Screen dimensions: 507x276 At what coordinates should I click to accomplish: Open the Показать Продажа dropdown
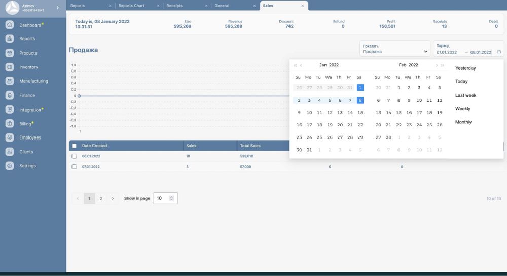395,49
